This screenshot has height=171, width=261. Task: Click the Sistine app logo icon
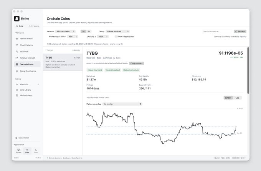pyautogui.click(x=17, y=19)
